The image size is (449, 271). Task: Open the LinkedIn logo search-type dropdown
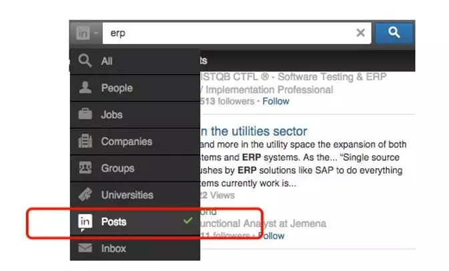87,33
